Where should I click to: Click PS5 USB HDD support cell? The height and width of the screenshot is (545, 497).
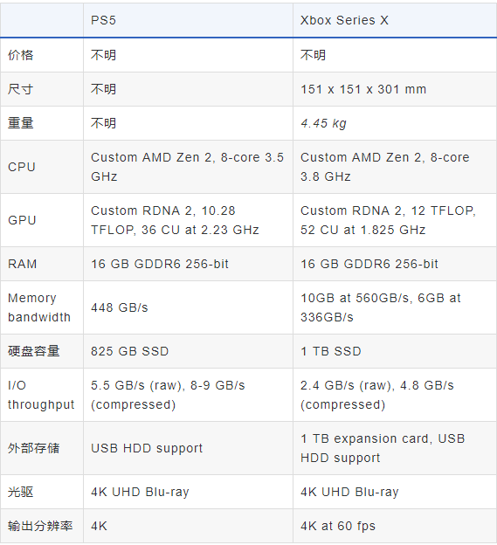click(188, 448)
